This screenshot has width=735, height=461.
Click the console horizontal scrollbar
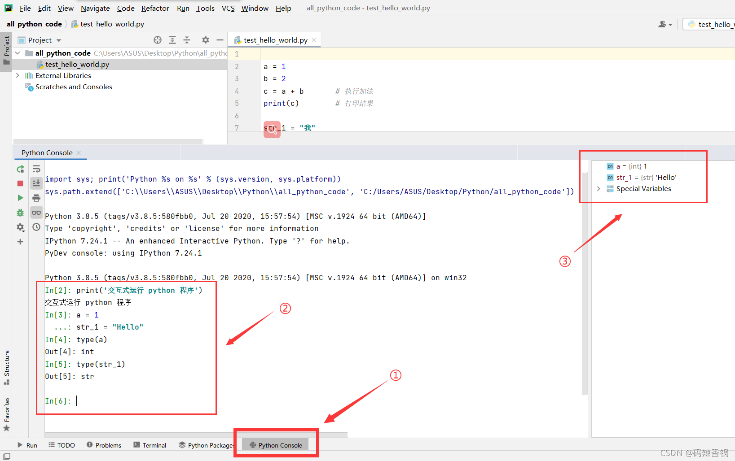tap(196, 435)
